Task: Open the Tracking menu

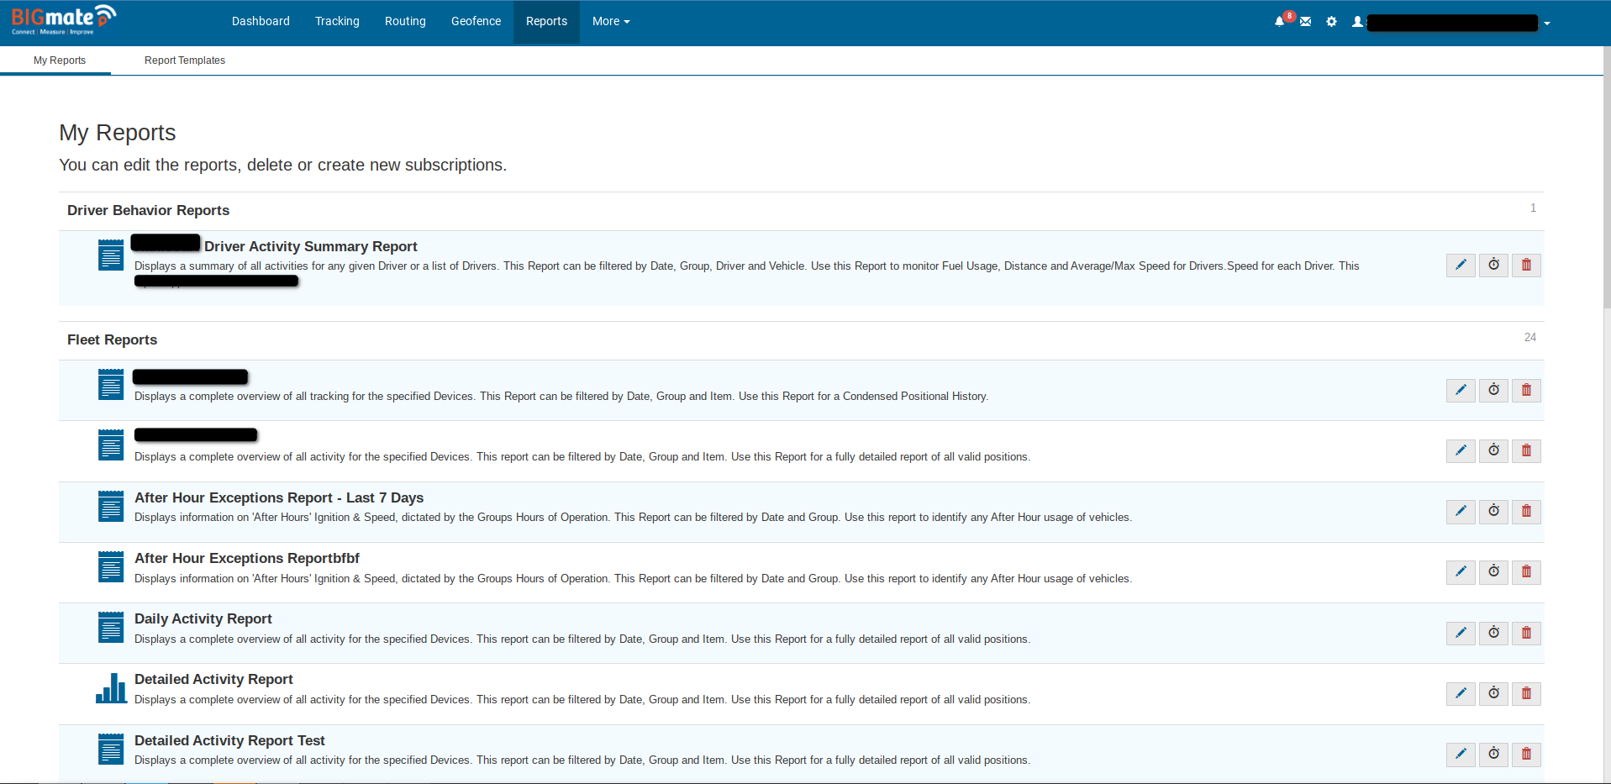Action: click(x=337, y=22)
